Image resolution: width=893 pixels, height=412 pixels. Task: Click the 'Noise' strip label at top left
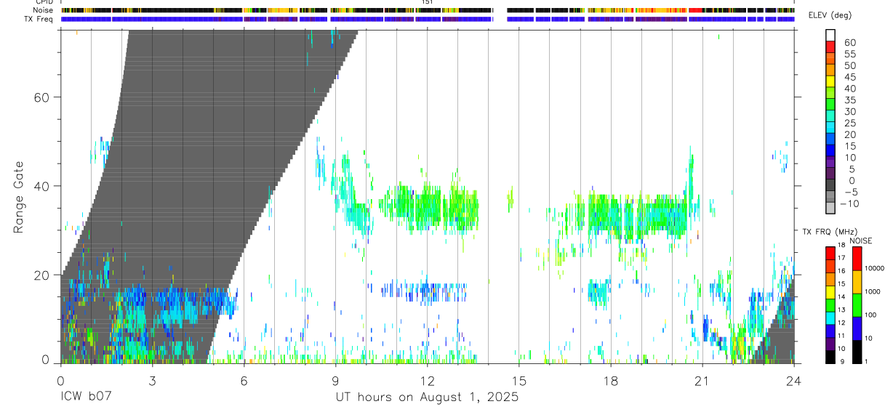click(x=42, y=10)
